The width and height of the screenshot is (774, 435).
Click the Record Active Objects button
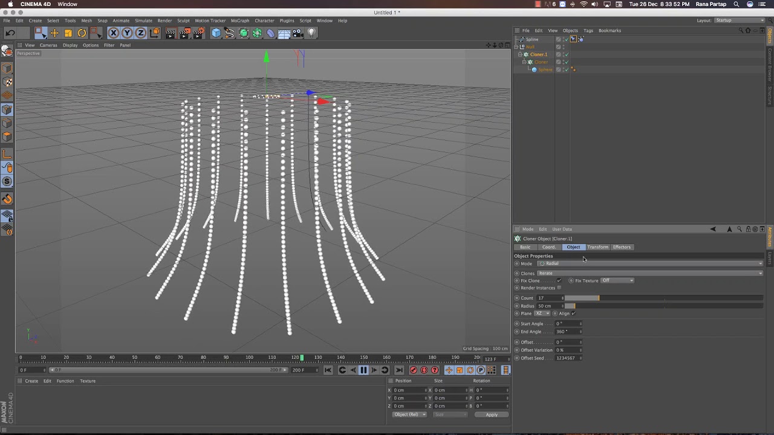[x=414, y=370]
